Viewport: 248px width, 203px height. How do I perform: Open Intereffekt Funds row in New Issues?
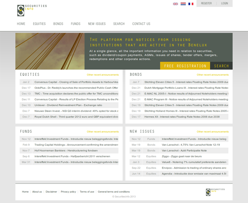click(x=179, y=139)
